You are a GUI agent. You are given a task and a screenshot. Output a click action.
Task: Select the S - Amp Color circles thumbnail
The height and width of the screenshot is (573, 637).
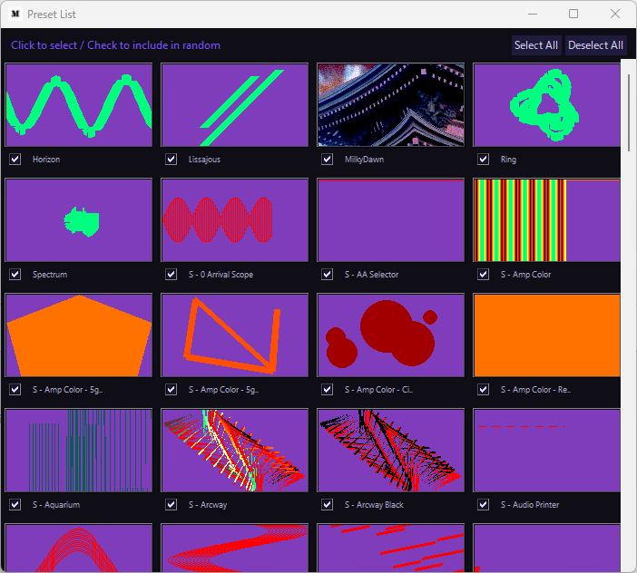coord(391,335)
